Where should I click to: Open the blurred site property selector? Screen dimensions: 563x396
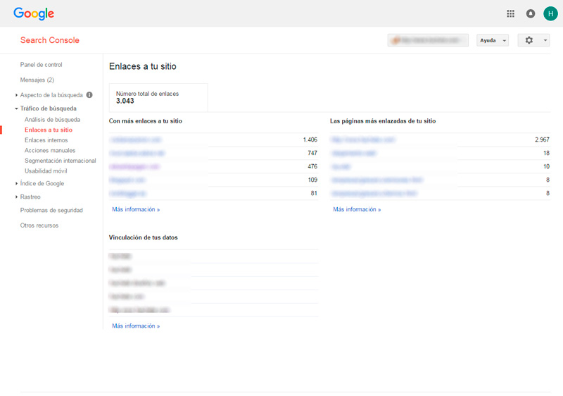click(428, 40)
